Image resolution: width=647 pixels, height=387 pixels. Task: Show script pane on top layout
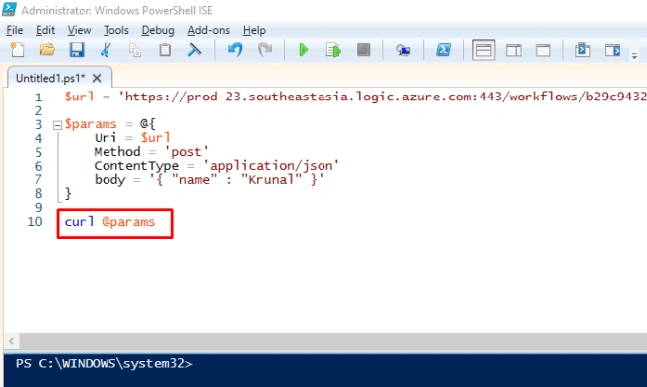point(483,50)
